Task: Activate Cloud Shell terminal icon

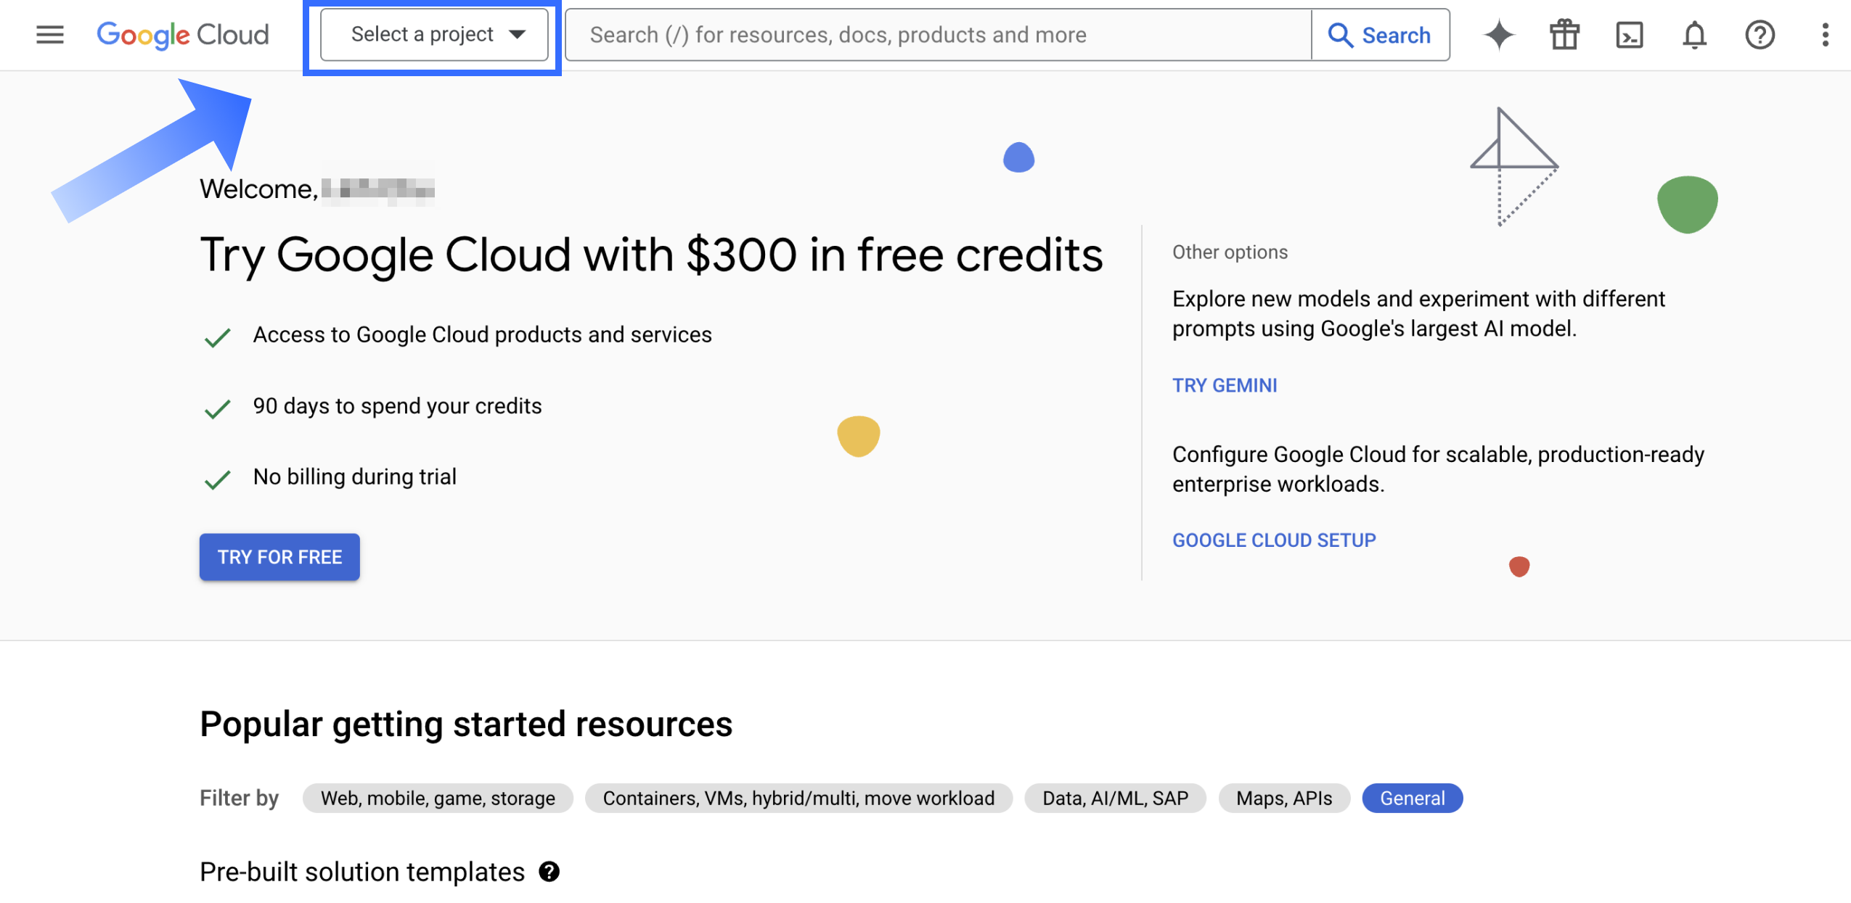Action: [x=1629, y=35]
